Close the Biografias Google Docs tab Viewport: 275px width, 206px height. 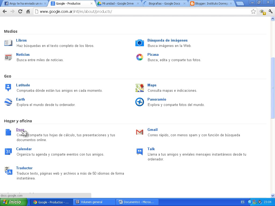[184, 3]
